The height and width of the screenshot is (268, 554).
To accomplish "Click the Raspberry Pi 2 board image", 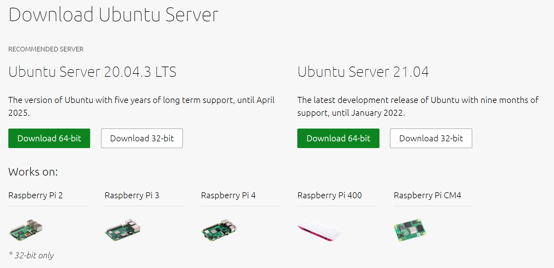I will coord(26,230).
